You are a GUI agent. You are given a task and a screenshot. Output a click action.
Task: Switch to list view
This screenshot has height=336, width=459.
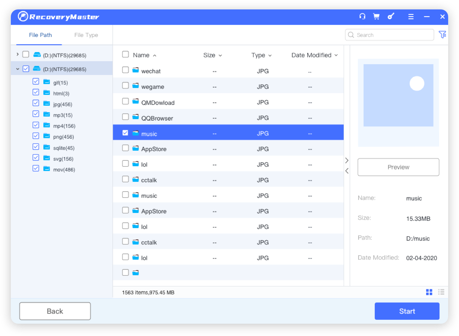[441, 292]
